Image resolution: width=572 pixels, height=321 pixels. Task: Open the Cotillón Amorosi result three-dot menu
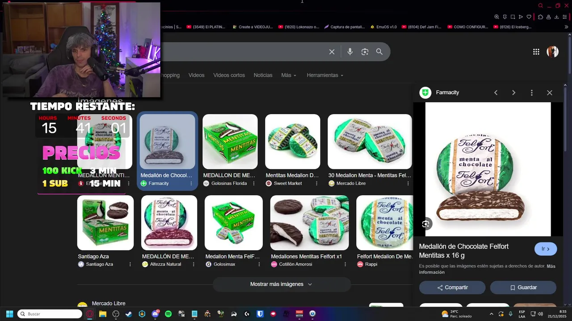coord(345,264)
